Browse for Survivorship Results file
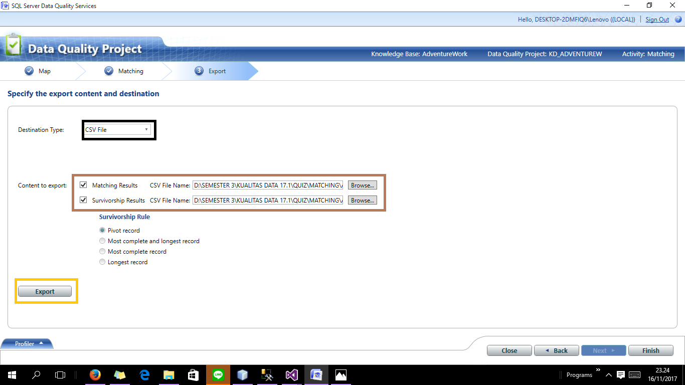 363,200
